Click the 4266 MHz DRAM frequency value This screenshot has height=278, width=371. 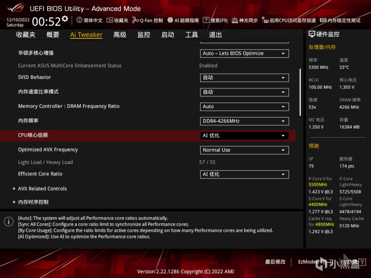[349, 107]
